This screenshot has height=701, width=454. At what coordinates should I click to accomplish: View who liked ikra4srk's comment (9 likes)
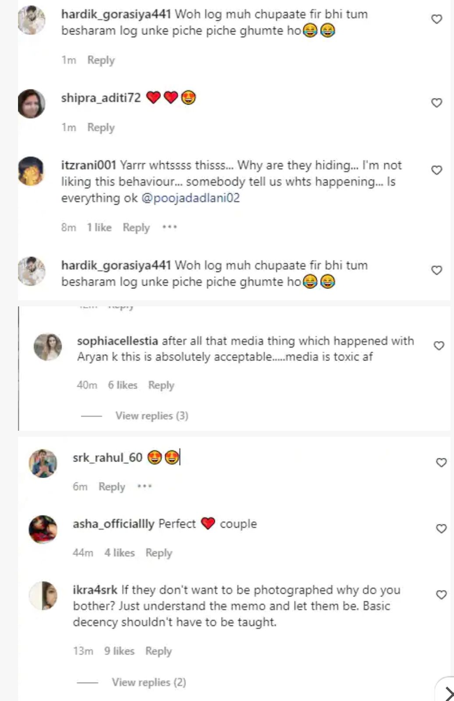(x=119, y=651)
